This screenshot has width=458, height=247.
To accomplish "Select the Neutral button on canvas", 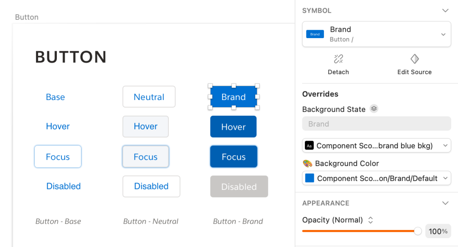I will point(149,97).
